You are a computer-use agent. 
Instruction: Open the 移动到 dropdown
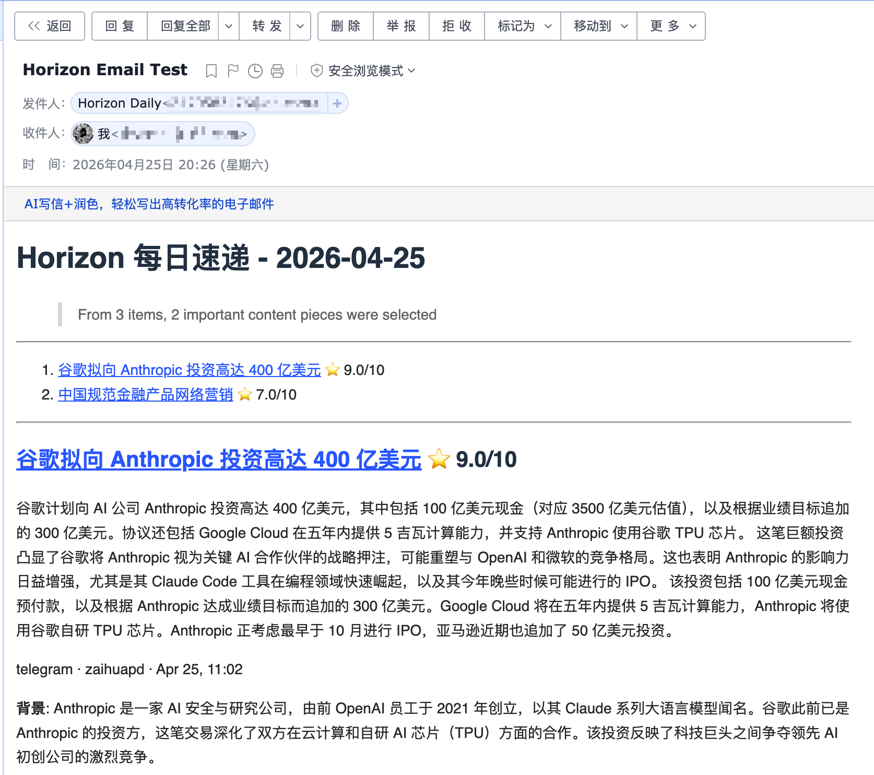[599, 26]
